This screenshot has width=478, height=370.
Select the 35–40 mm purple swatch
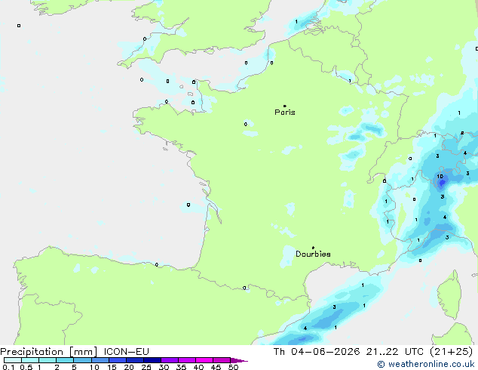tap(187, 360)
